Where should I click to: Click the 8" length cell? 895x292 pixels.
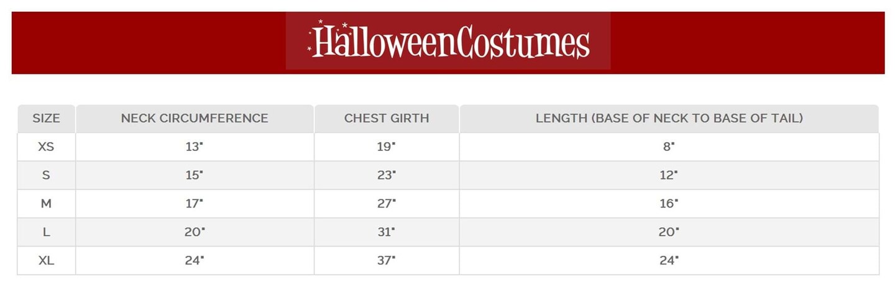coord(669,147)
